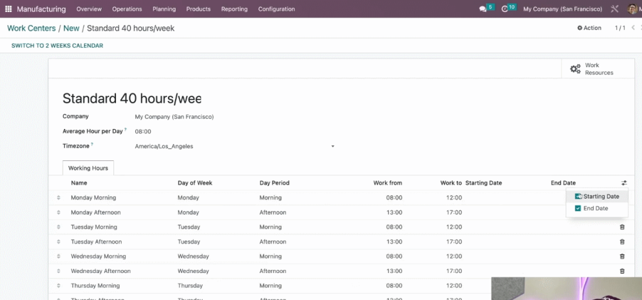Toggle the Starting Date column checkbox

[578, 197]
